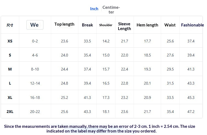Click the Fashionable column header
The height and width of the screenshot is (135, 207).
[192, 25]
